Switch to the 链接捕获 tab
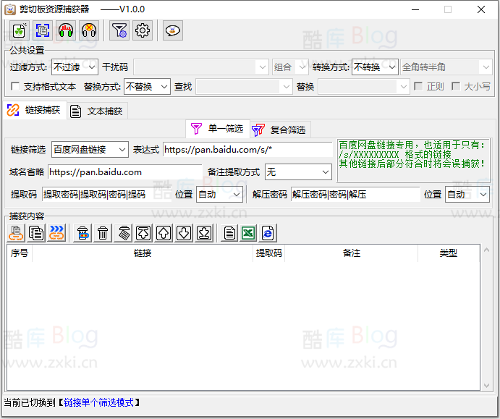Image resolution: width=500 pixels, height=419 pixels. (x=35, y=110)
